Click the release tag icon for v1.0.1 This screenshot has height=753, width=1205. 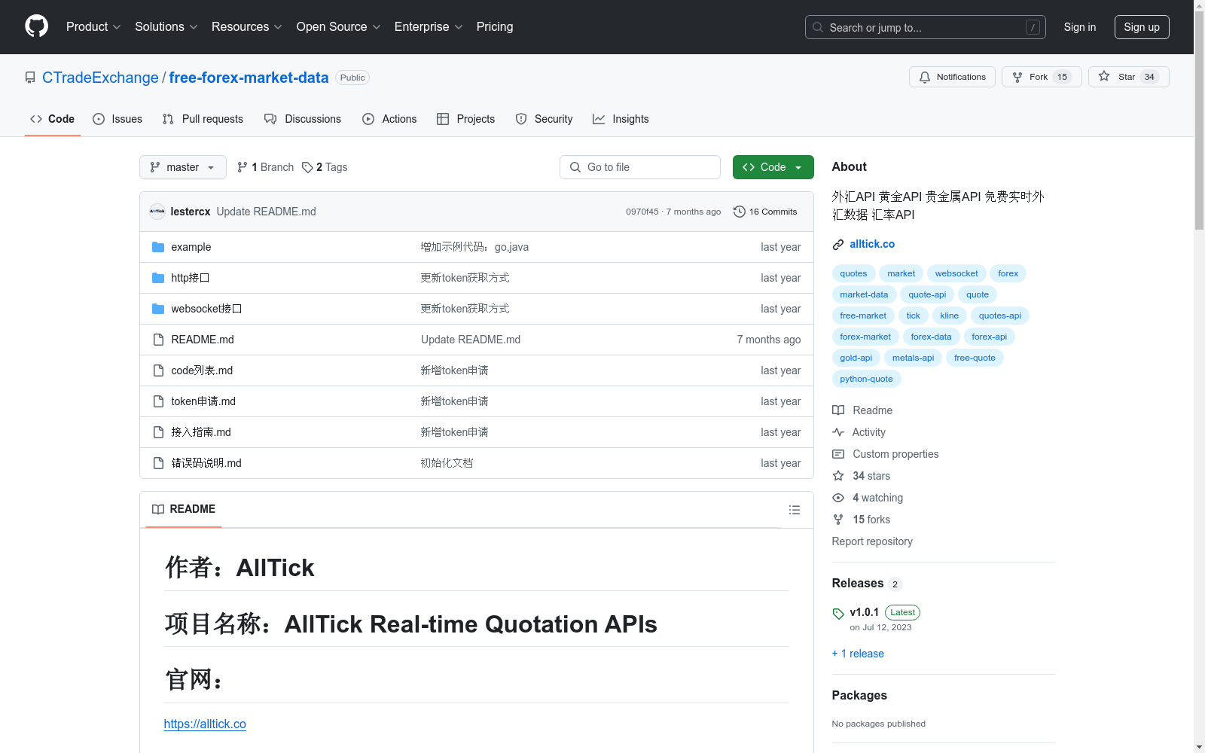pos(838,614)
